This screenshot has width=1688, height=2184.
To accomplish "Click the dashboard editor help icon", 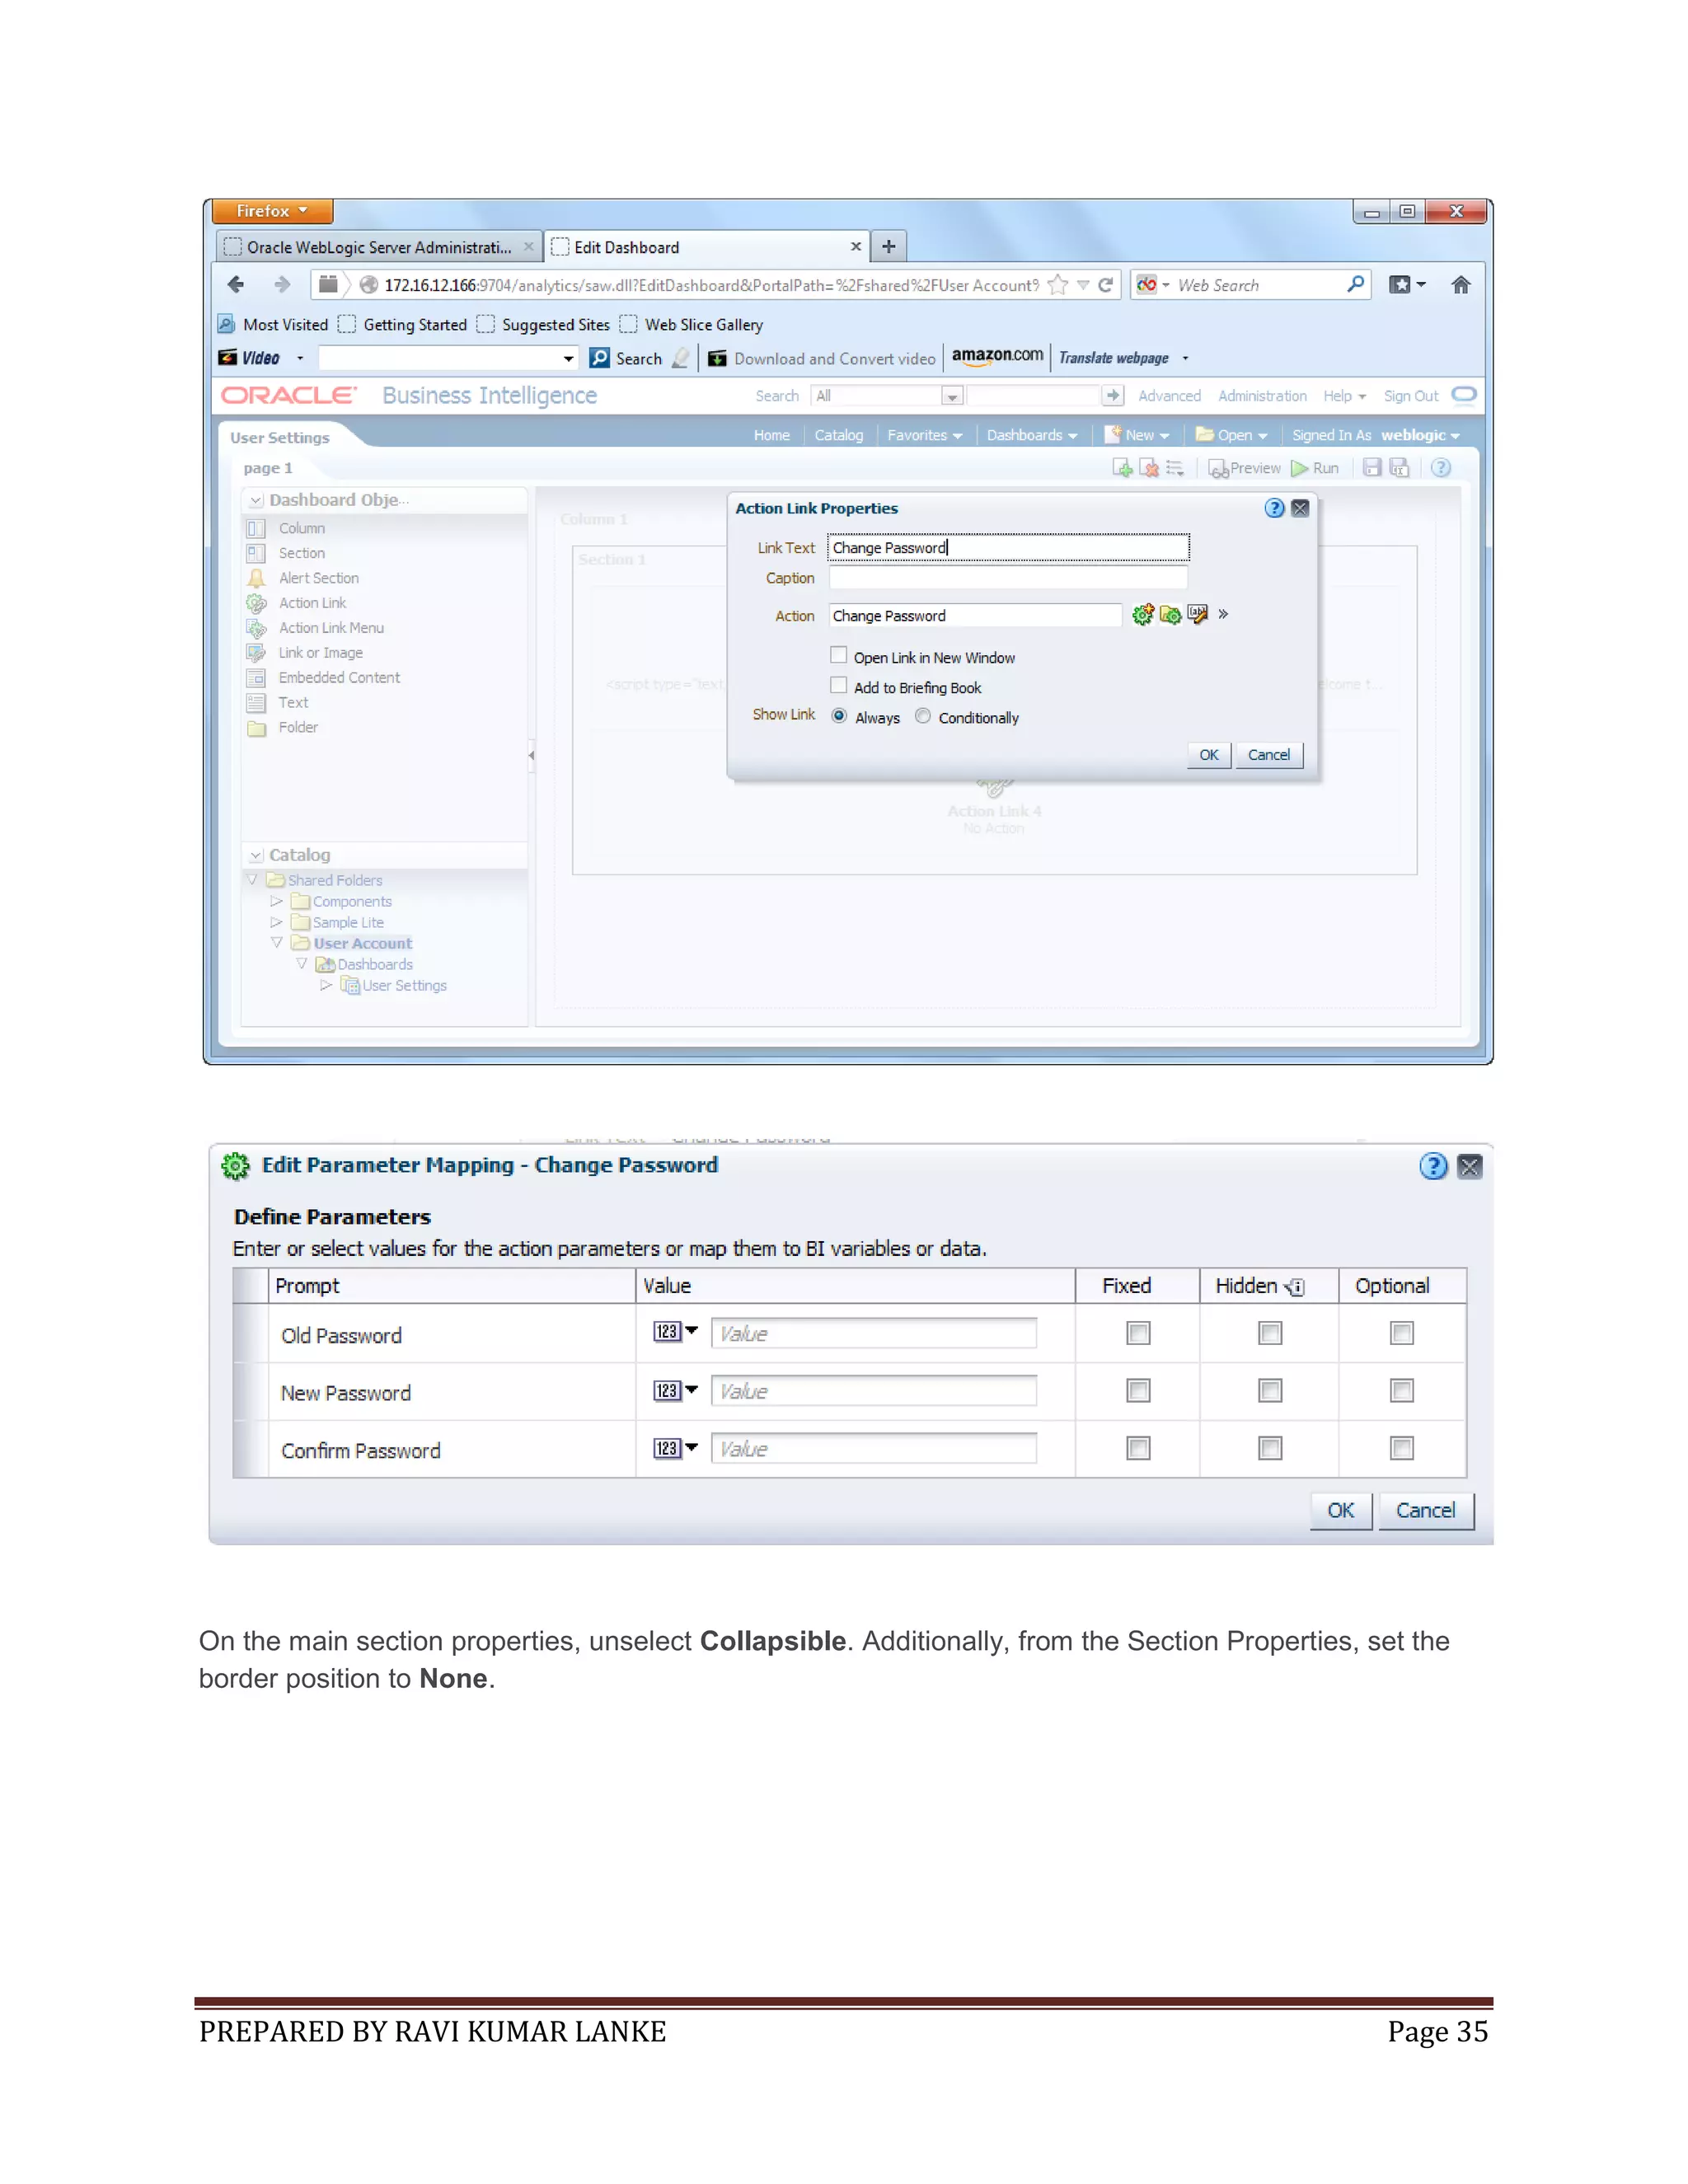I will click(1441, 468).
